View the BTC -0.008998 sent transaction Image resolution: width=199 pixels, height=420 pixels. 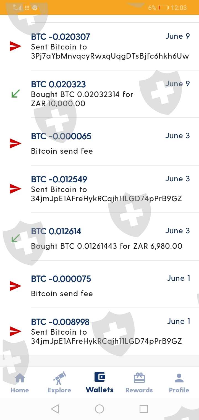(x=110, y=331)
